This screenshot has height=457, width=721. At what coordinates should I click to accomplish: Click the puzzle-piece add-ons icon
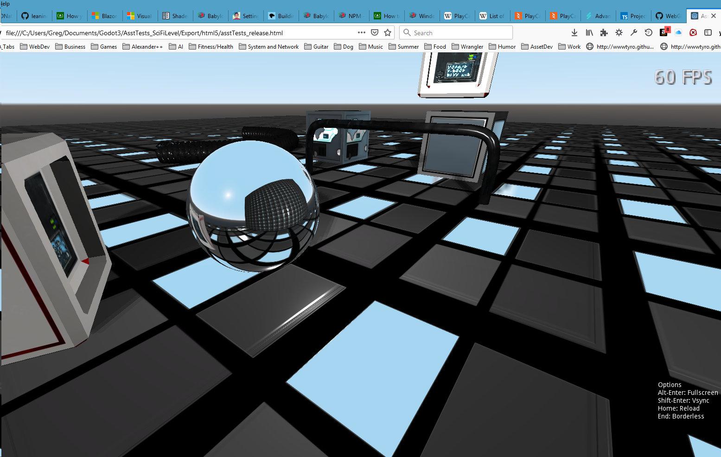pos(604,32)
